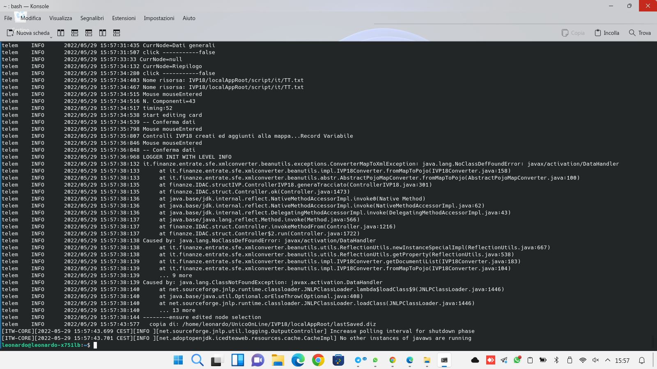Click the timestamp "15:57:31:435"
The width and height of the screenshot is (657, 369).
(119, 46)
